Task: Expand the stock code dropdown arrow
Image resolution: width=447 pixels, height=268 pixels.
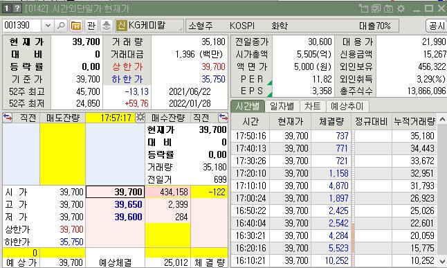Action: pyautogui.click(x=48, y=26)
